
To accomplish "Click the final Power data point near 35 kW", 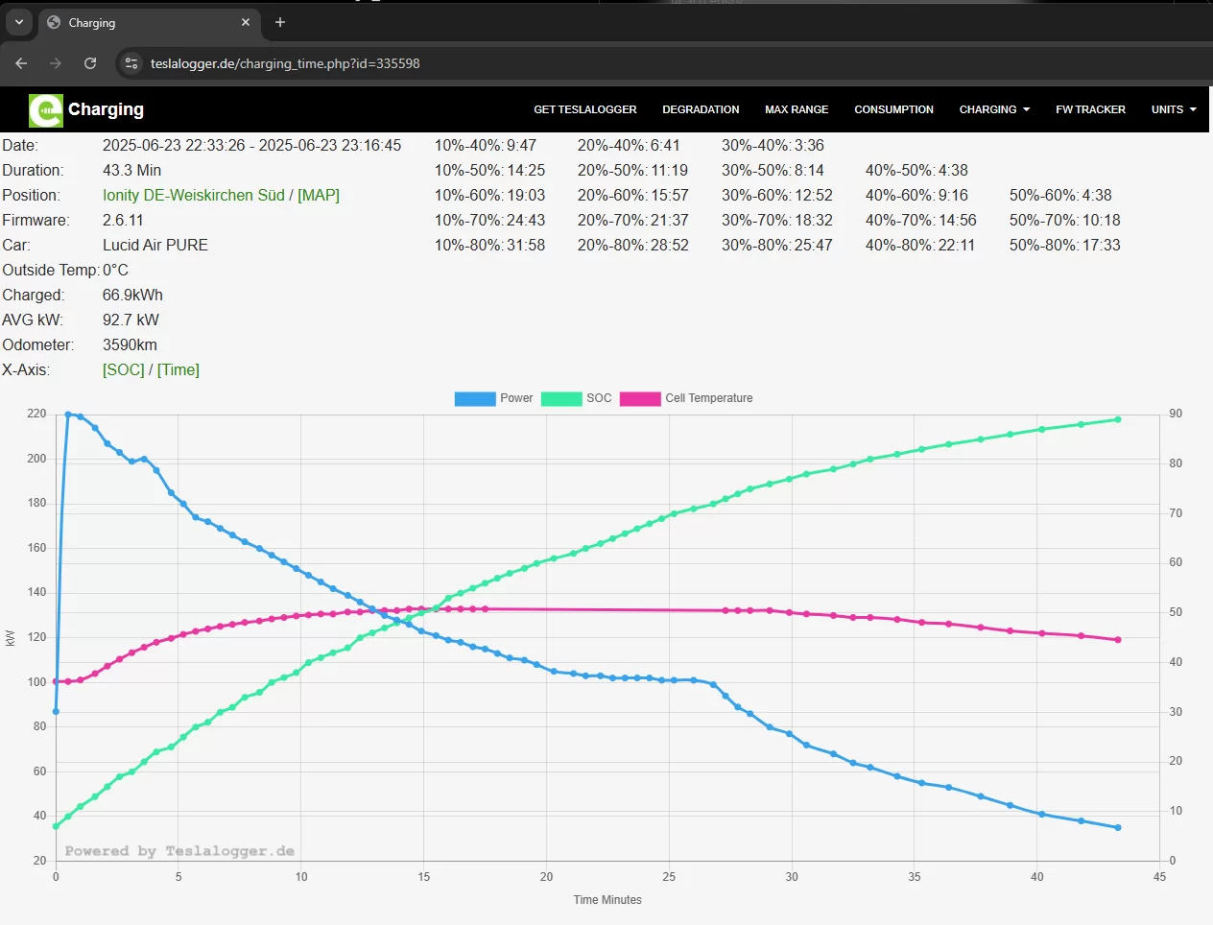I will click(1118, 827).
